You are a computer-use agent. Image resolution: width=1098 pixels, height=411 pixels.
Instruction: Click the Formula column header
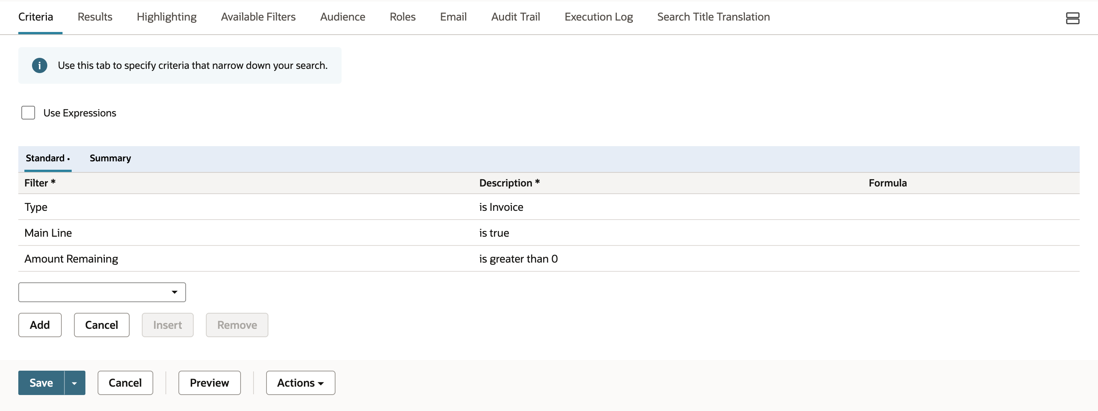coord(888,183)
